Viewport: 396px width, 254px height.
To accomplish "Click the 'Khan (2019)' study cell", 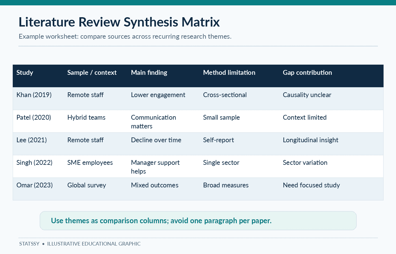I will tap(34, 95).
